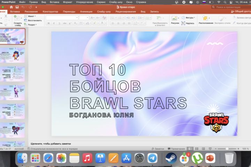251x167 pixels.
Task: Increase font size with the larger A icon
Action: point(92,18)
